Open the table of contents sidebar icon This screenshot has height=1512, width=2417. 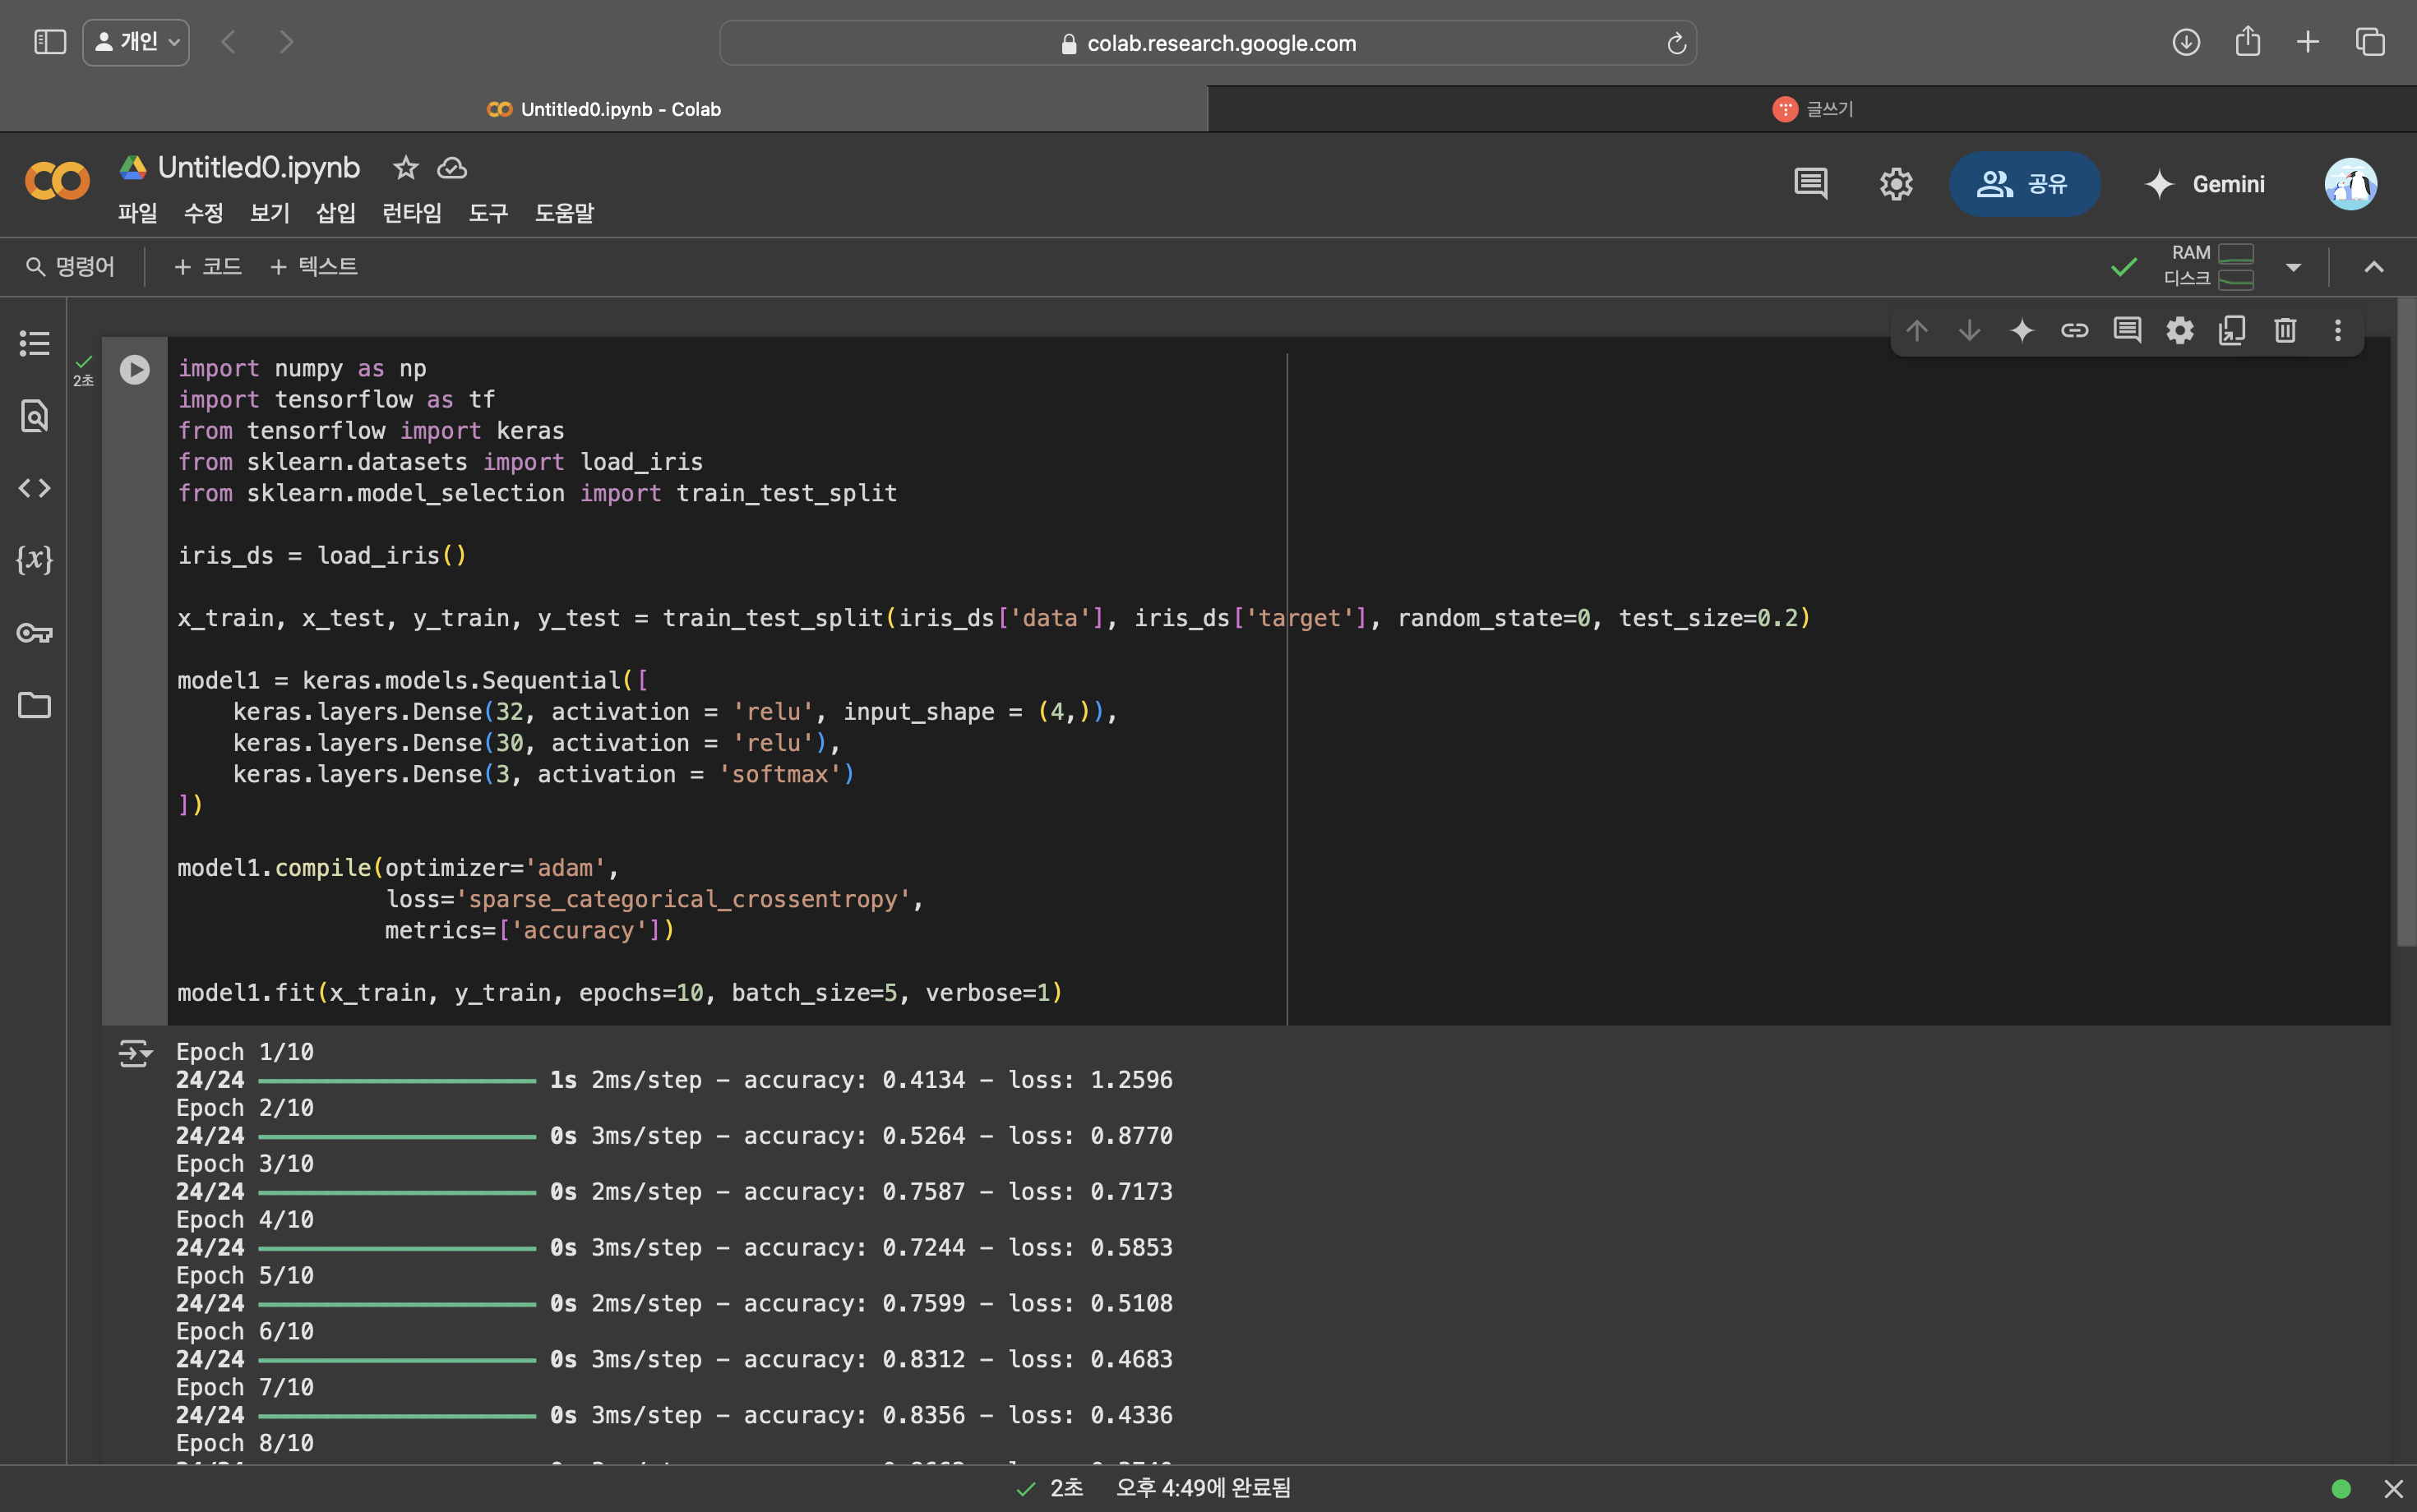(x=34, y=343)
